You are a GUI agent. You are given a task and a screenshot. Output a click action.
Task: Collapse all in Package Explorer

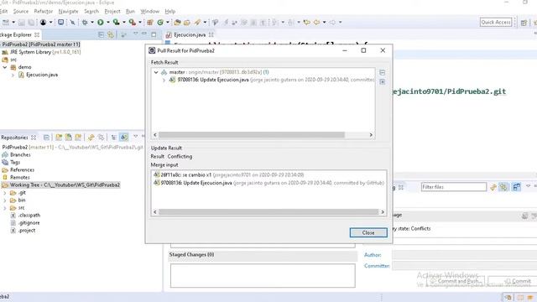tap(101, 34)
